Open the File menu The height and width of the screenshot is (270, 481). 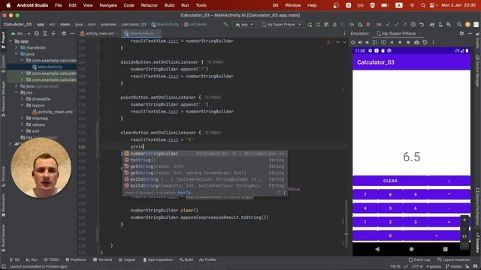click(x=58, y=5)
